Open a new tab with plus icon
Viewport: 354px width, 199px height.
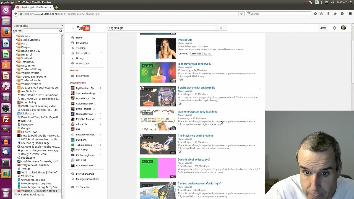coord(57,7)
